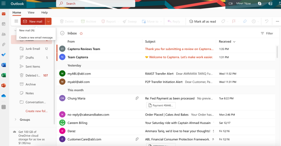
Task: Open the Received sort dropdown
Action: point(227,42)
